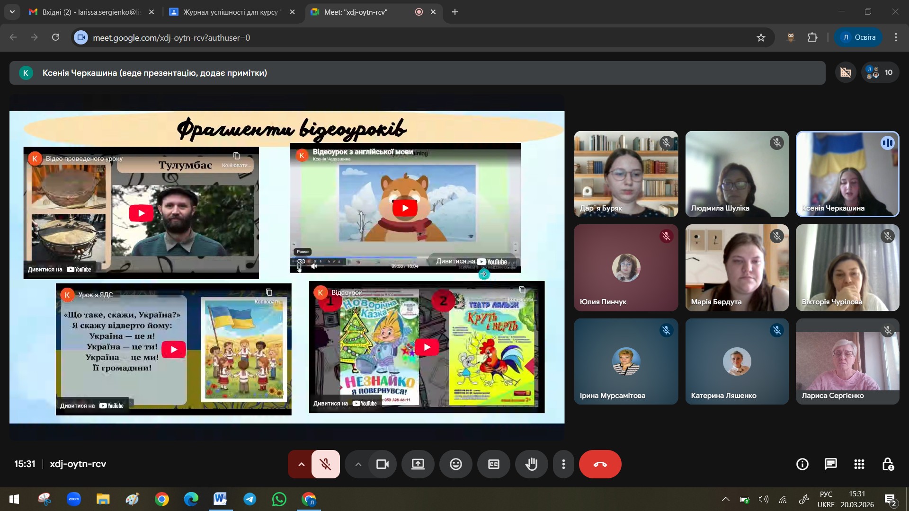Open the tab search dropdown arrow
The width and height of the screenshot is (909, 511).
12,12
